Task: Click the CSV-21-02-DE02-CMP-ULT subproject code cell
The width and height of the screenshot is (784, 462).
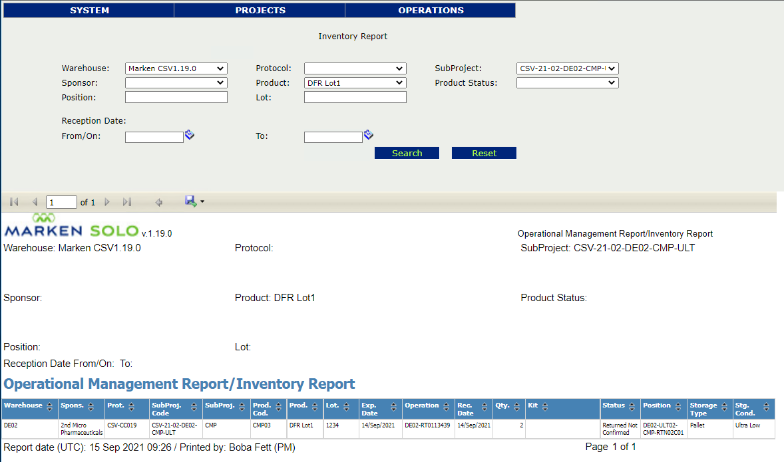Action: pos(174,429)
